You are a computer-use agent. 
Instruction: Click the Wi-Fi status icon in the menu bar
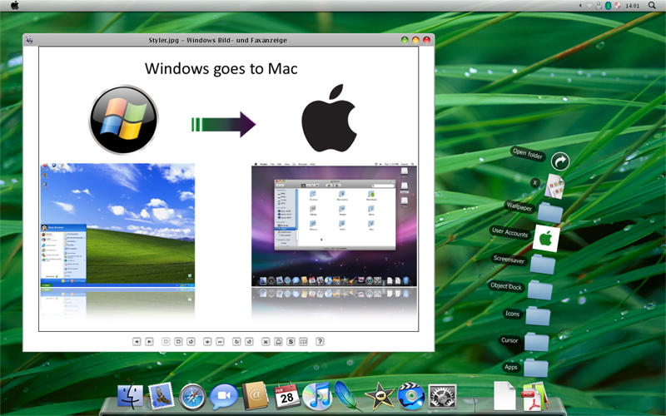point(589,6)
